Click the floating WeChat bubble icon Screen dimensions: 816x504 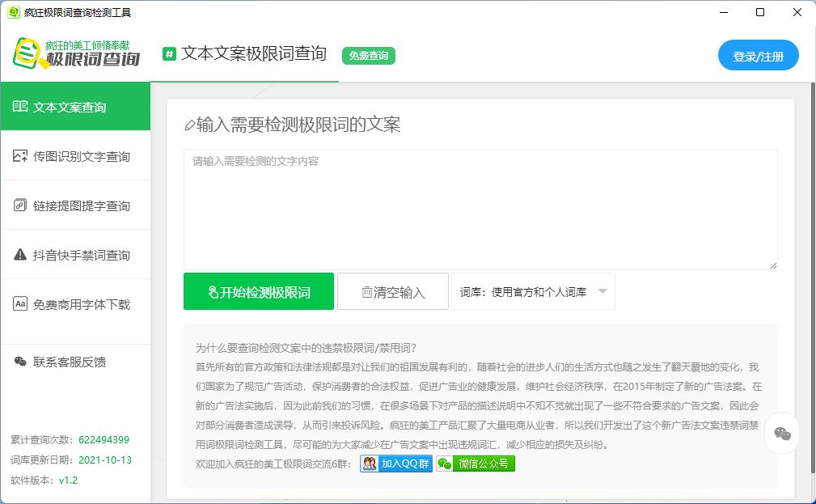point(782,434)
